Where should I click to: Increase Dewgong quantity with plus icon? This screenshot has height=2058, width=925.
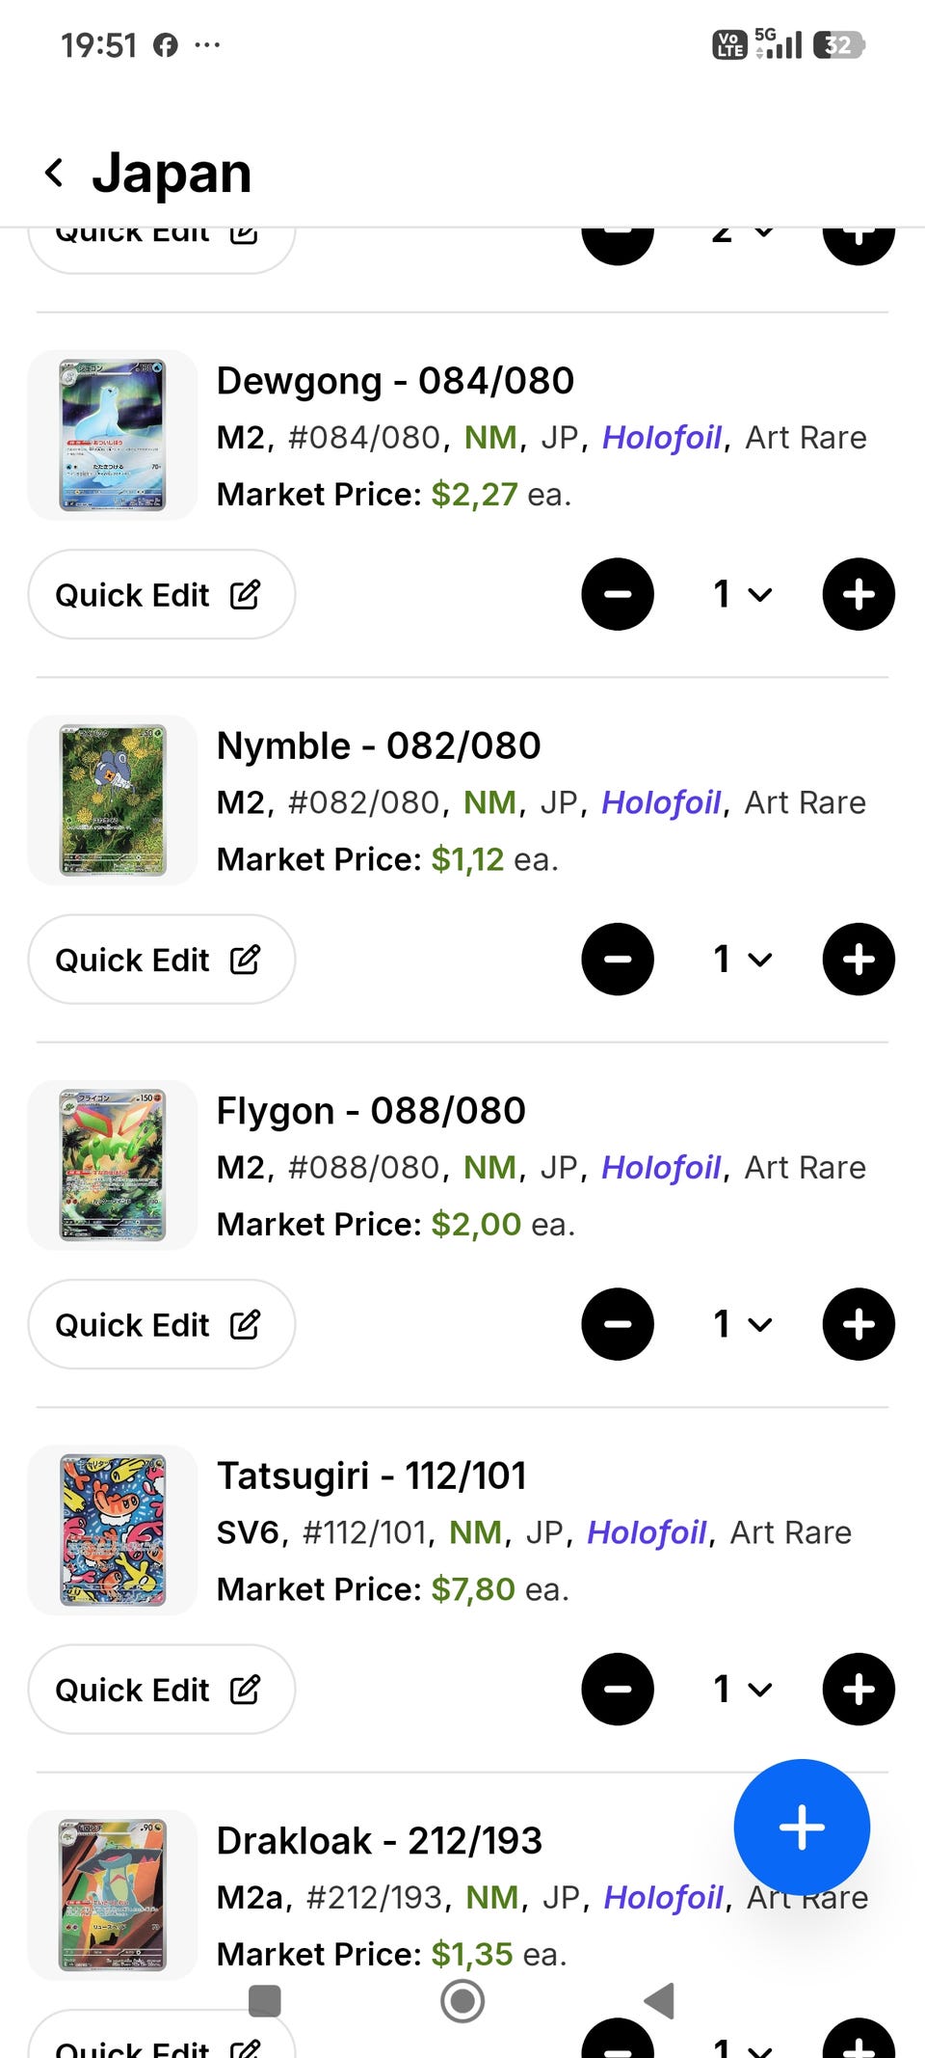tap(858, 594)
